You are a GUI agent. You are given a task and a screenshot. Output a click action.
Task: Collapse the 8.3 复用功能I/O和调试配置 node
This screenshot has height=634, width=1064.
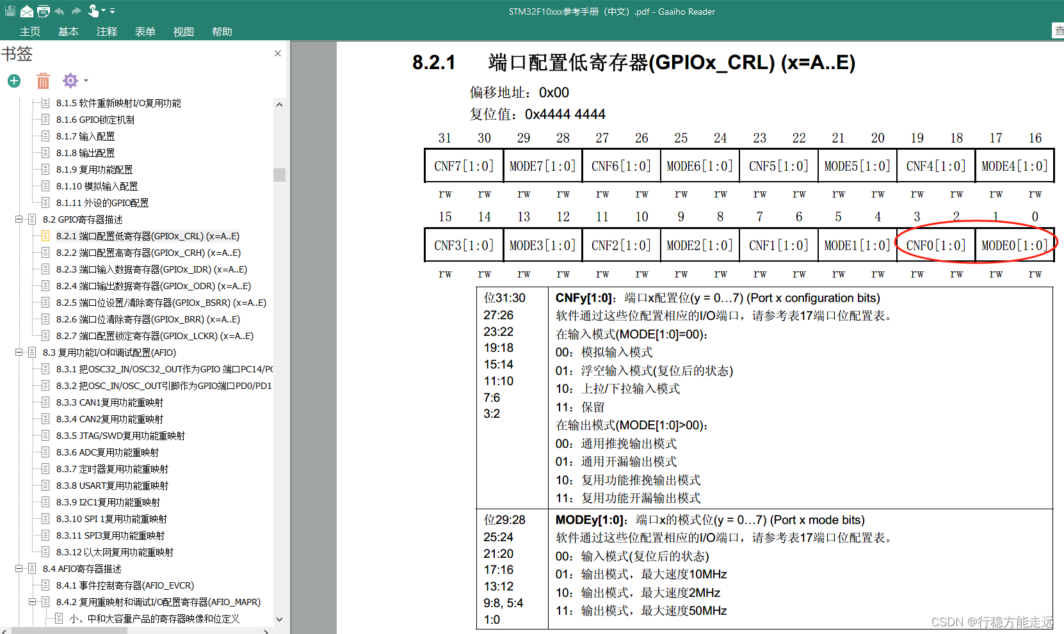(x=19, y=353)
